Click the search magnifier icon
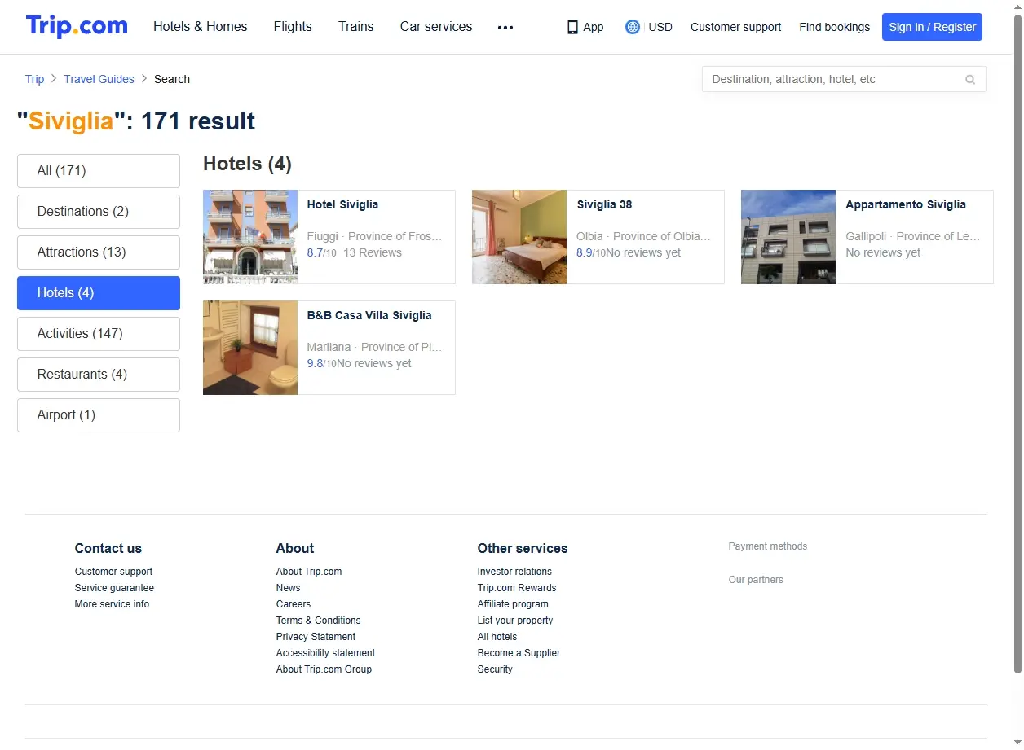 970,80
